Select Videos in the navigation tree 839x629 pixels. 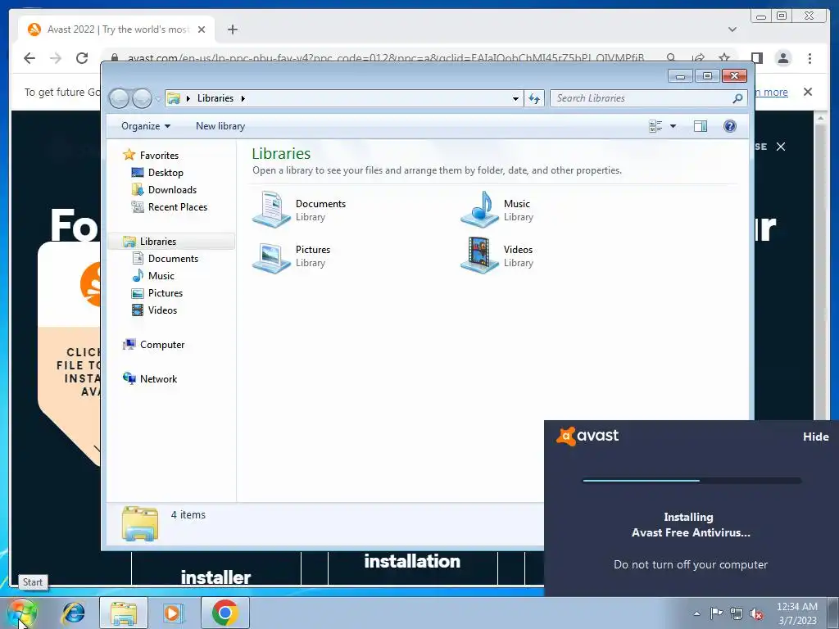tap(162, 310)
